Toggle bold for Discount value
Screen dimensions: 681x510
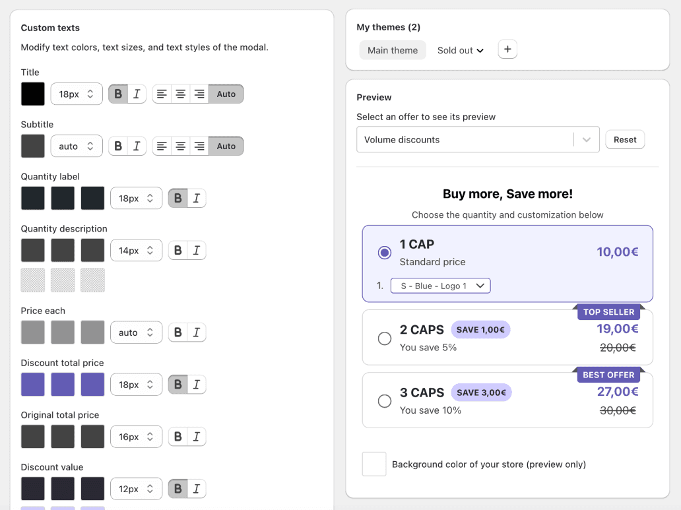tap(178, 489)
